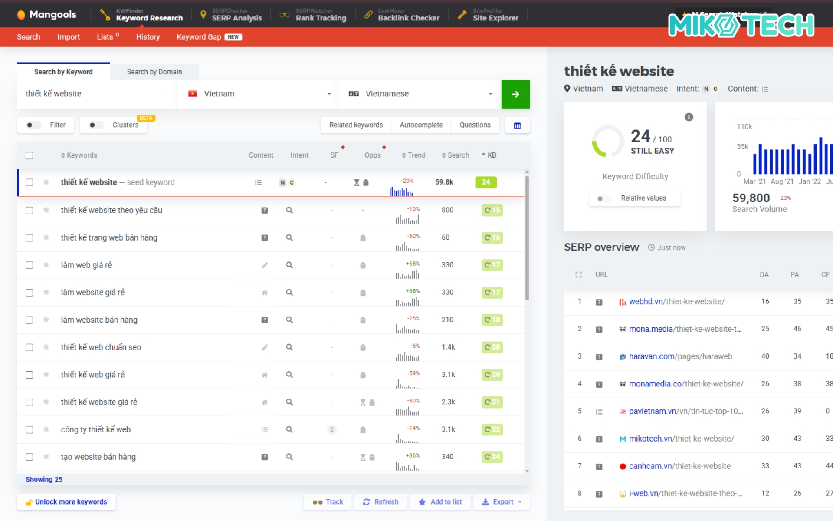Click Keyword Difficulty info icon
This screenshot has width=833, height=521.
coord(689,117)
